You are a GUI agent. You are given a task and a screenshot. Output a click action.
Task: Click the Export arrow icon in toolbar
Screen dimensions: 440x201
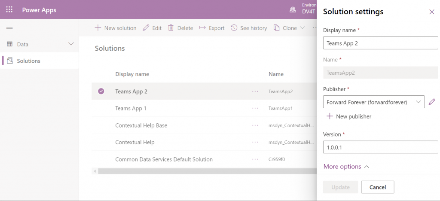click(202, 27)
